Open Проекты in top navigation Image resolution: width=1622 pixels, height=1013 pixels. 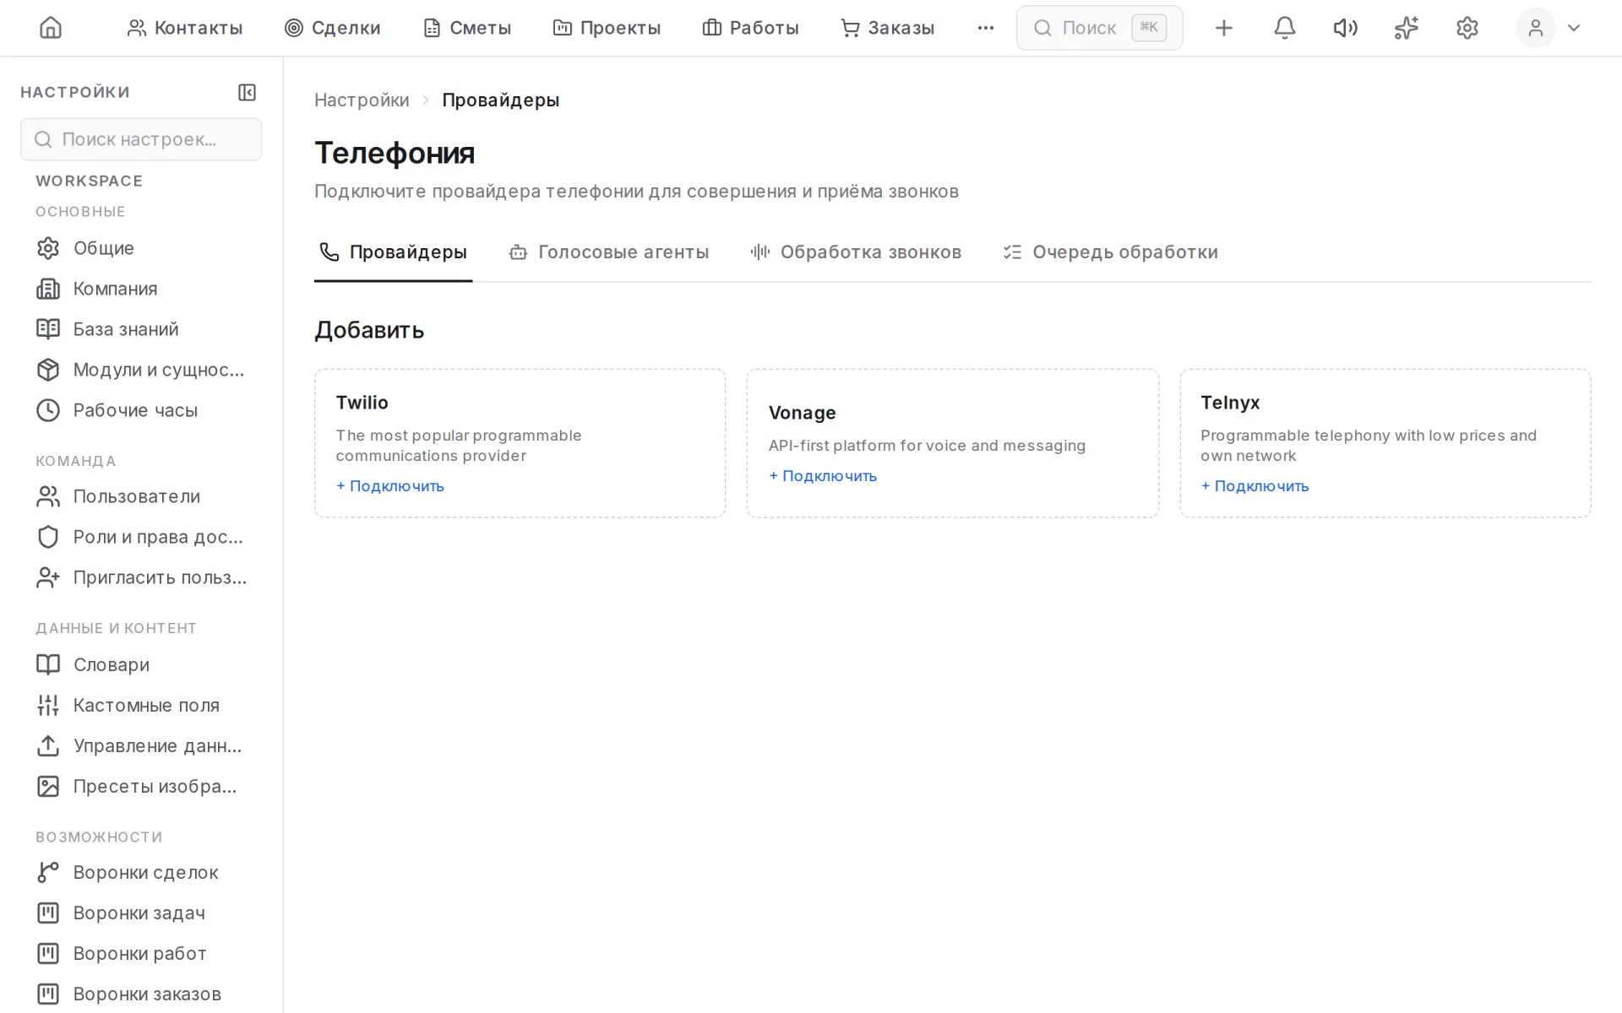[x=607, y=28]
